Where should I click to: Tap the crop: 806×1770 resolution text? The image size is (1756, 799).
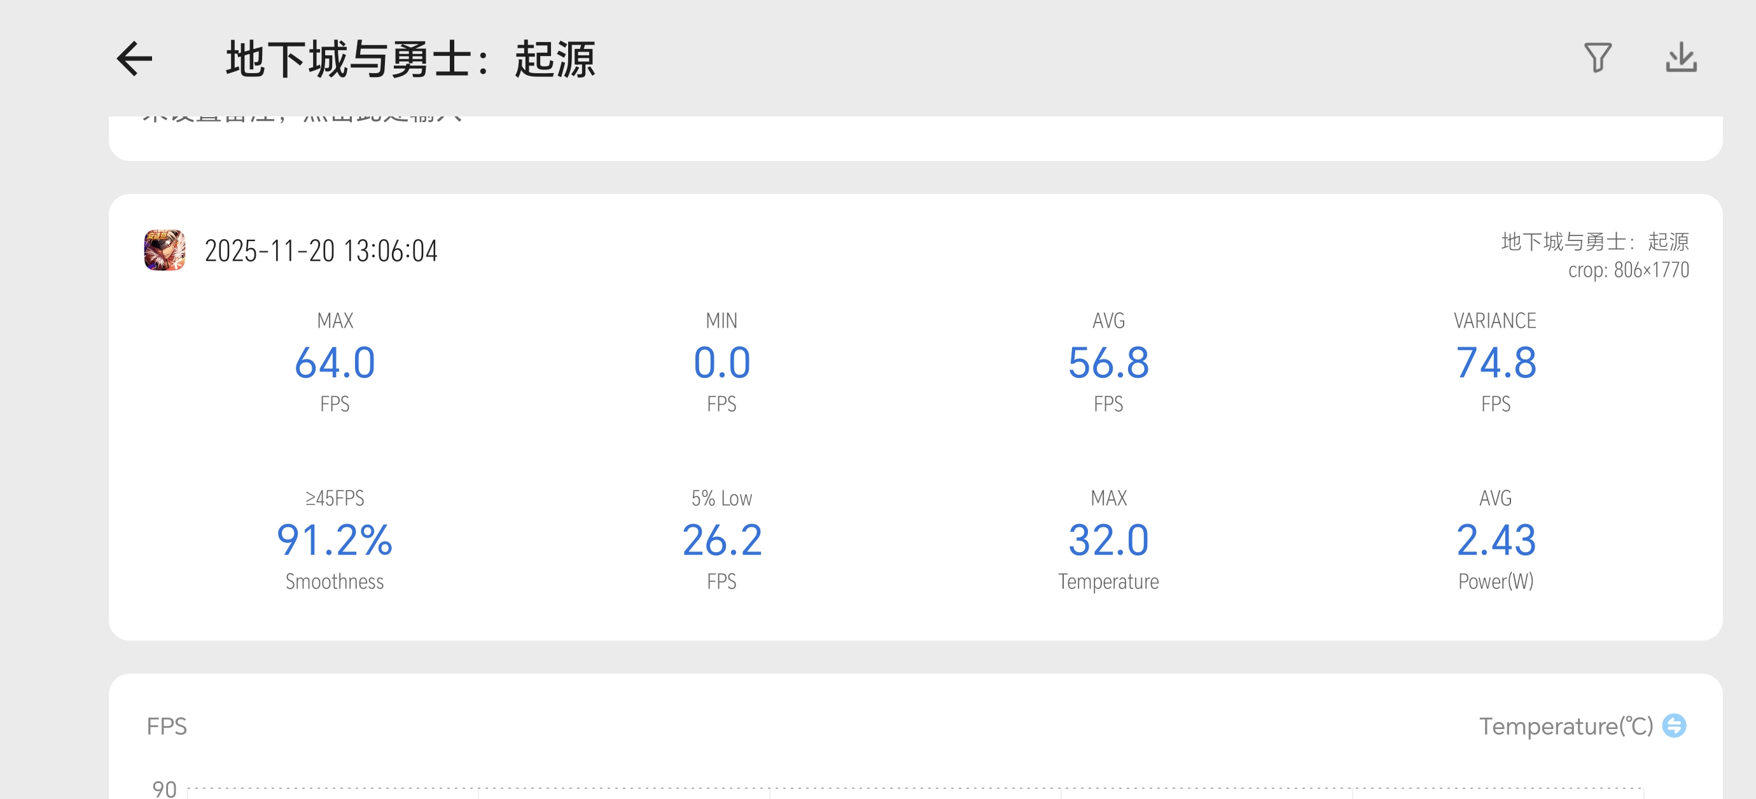click(1628, 270)
